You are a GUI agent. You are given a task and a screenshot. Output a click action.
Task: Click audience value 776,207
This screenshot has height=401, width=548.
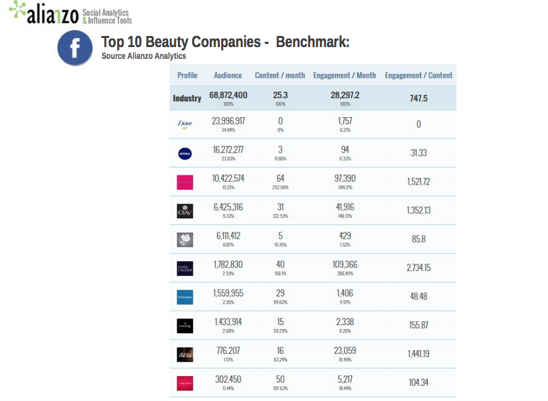[x=228, y=351]
